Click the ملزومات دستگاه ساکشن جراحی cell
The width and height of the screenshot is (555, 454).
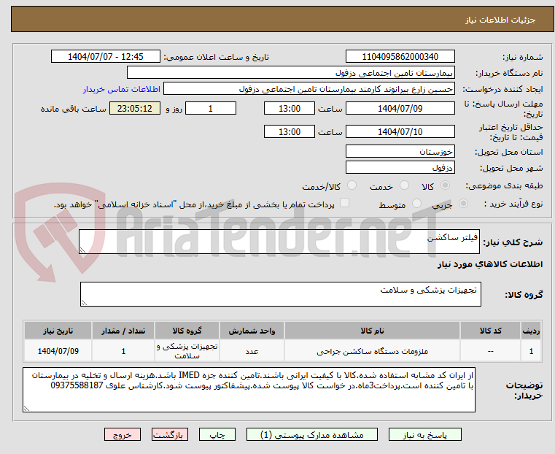(372, 351)
